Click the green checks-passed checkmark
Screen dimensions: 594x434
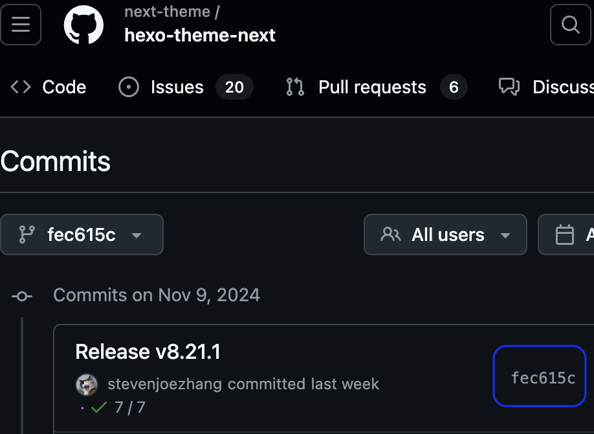(x=99, y=407)
